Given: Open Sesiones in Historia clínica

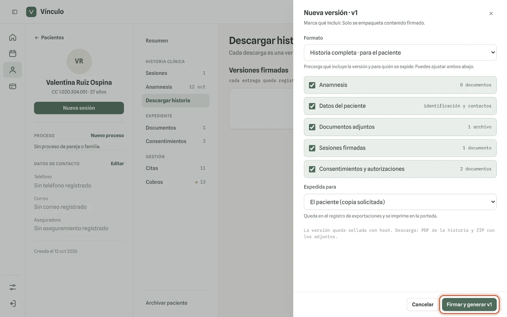Looking at the screenshot, I should click(x=176, y=73).
